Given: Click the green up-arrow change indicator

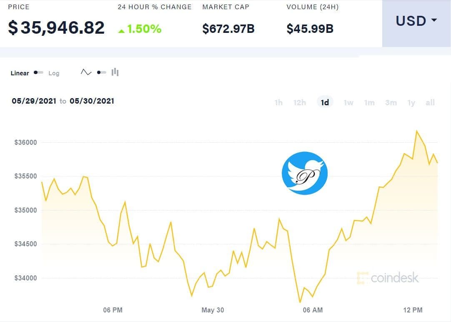Looking at the screenshot, I should [x=121, y=30].
